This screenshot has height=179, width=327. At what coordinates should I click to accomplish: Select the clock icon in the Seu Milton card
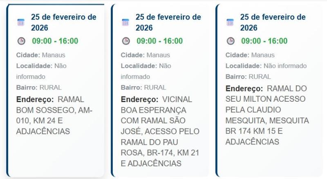tap(231, 41)
